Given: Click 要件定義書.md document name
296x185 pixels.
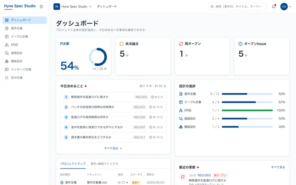Looking at the screenshot, I should pos(97,183).
